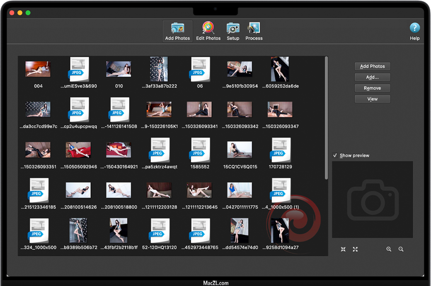Click the Add... button
This screenshot has width=431, height=286.
[372, 77]
